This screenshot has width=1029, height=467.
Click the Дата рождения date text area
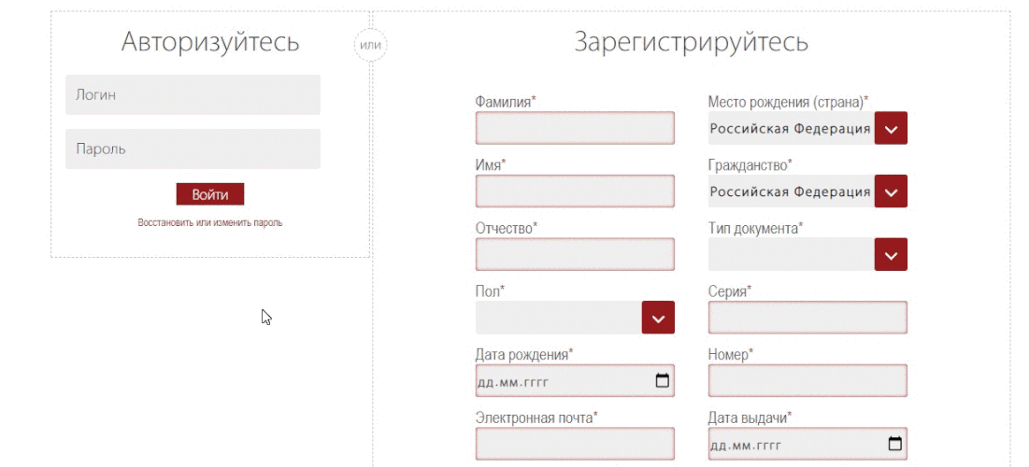click(551, 381)
